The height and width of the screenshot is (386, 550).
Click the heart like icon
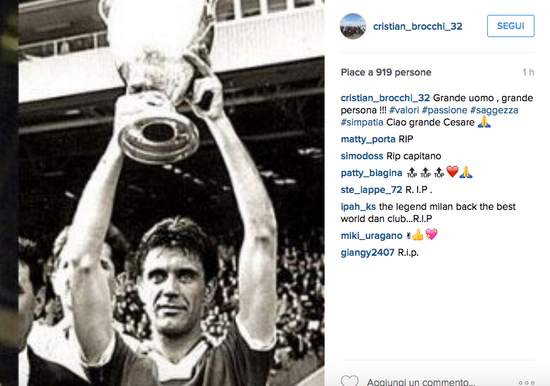click(x=350, y=381)
